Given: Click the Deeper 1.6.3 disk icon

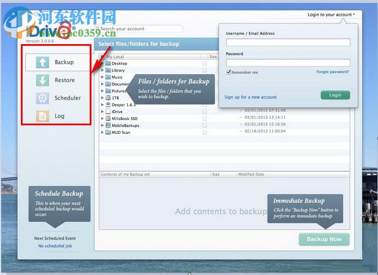Looking at the screenshot, I should 108,104.
